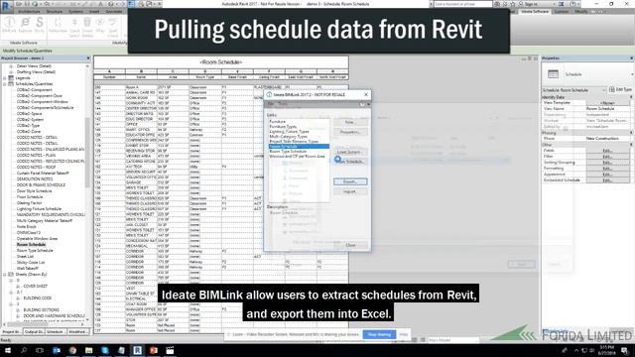Click the Load Sample button in BIMLink
This screenshot has width=635, height=357.
pos(350,152)
